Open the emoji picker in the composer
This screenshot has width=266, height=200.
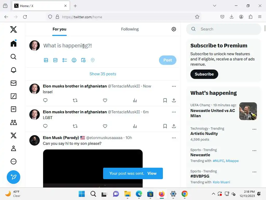click(74, 60)
